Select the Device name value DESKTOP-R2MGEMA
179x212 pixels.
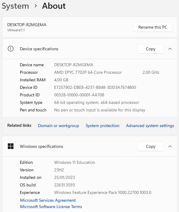click(74, 65)
